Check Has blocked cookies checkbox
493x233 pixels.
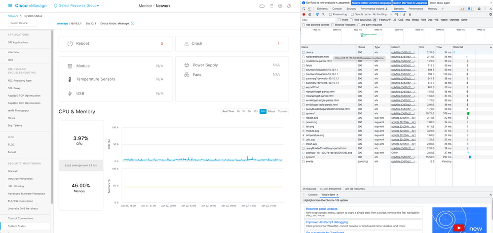(303, 25)
